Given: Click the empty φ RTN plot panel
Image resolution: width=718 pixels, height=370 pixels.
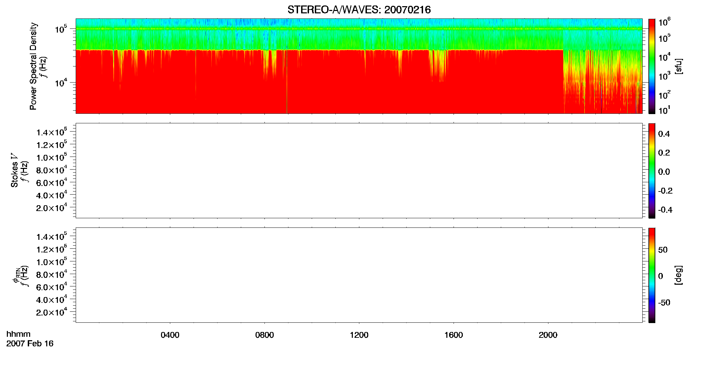Looking at the screenshot, I should click(359, 275).
